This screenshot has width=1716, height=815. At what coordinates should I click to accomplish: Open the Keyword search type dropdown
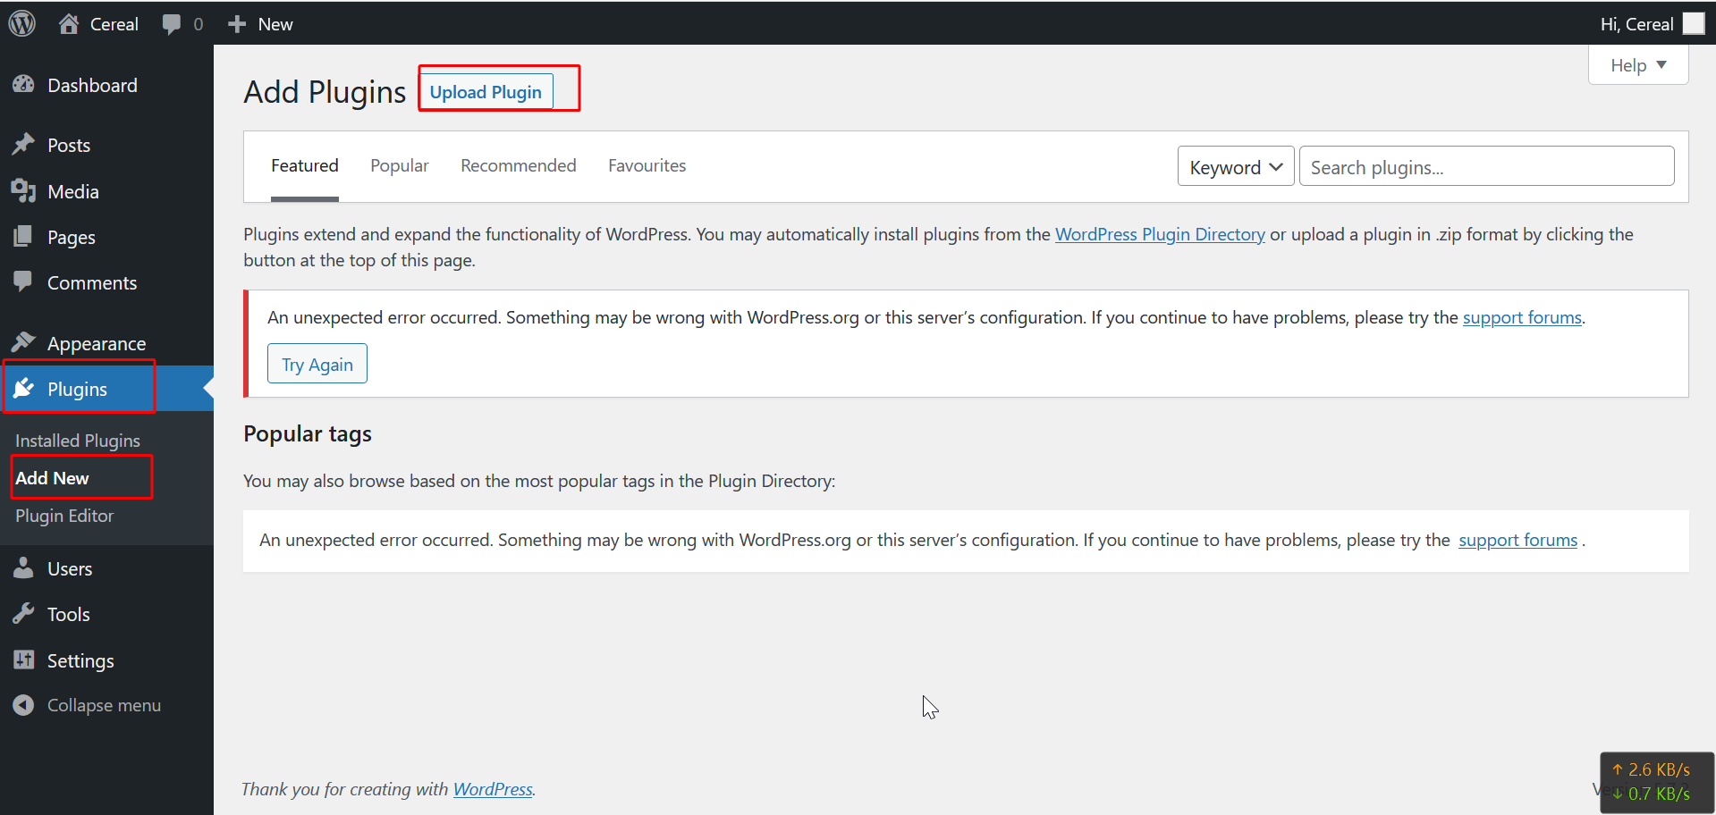[1235, 167]
